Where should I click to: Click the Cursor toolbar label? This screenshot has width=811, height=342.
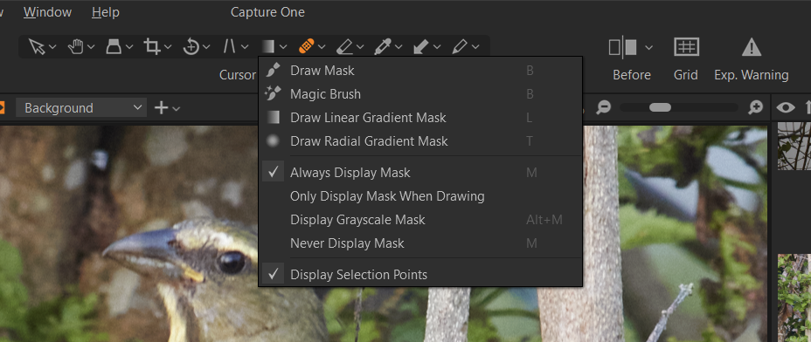click(238, 75)
